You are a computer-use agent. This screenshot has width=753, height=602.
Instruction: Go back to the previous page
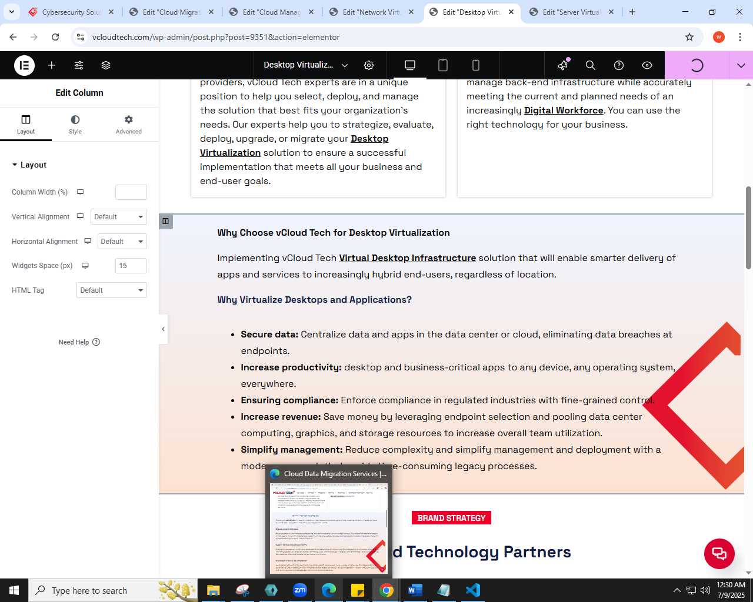14,37
